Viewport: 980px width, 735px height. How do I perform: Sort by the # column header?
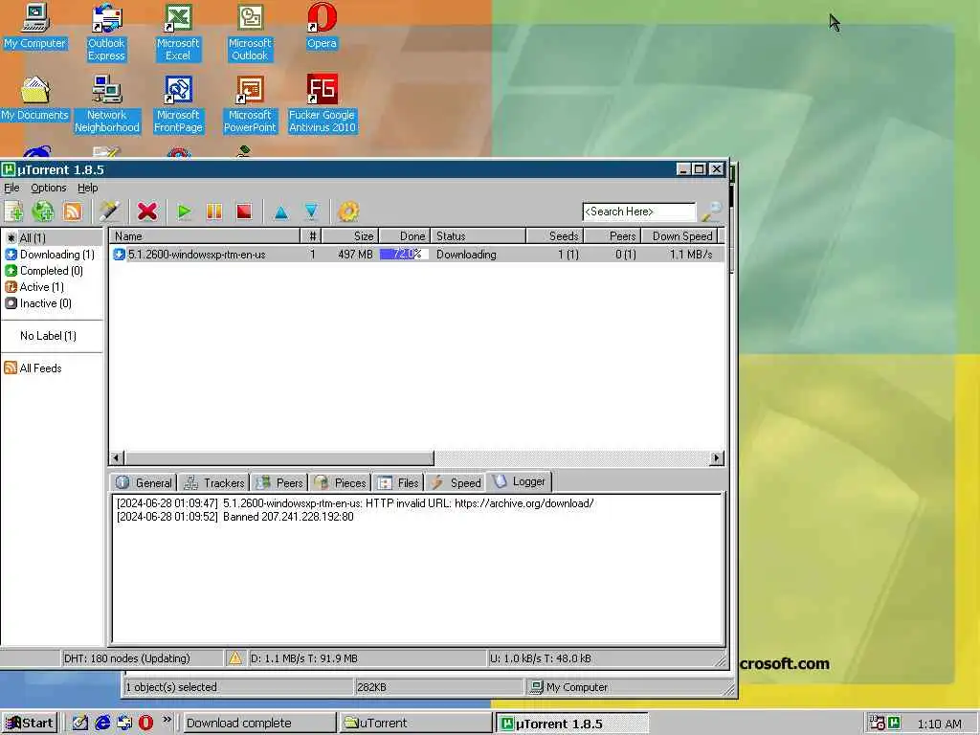click(x=311, y=236)
